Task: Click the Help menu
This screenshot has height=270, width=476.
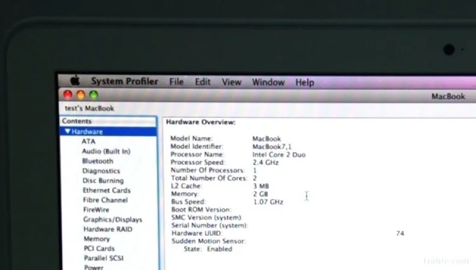Action: tap(305, 82)
